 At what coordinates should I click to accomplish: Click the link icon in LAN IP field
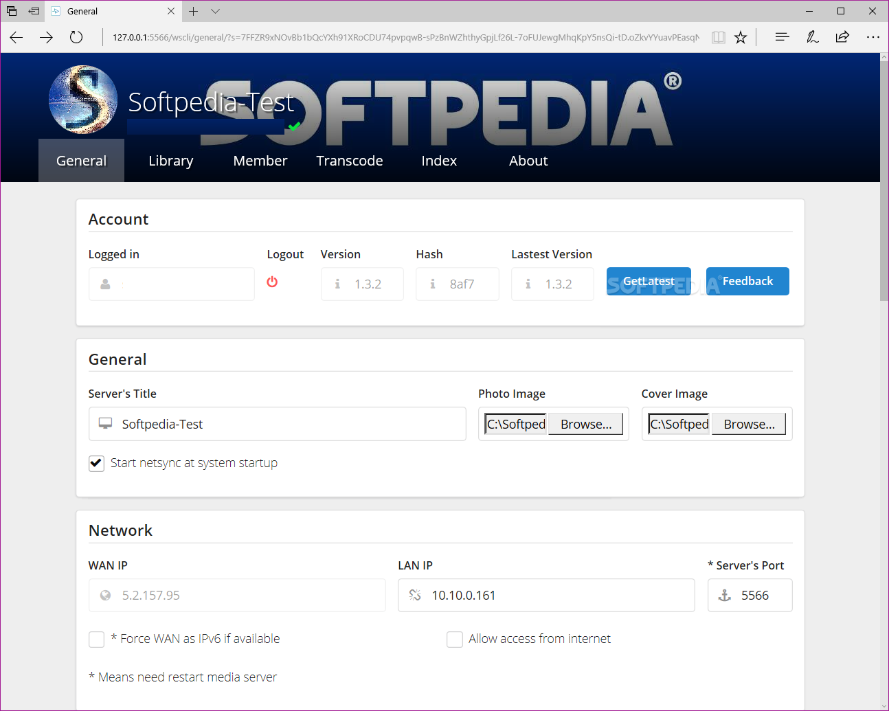[415, 595]
